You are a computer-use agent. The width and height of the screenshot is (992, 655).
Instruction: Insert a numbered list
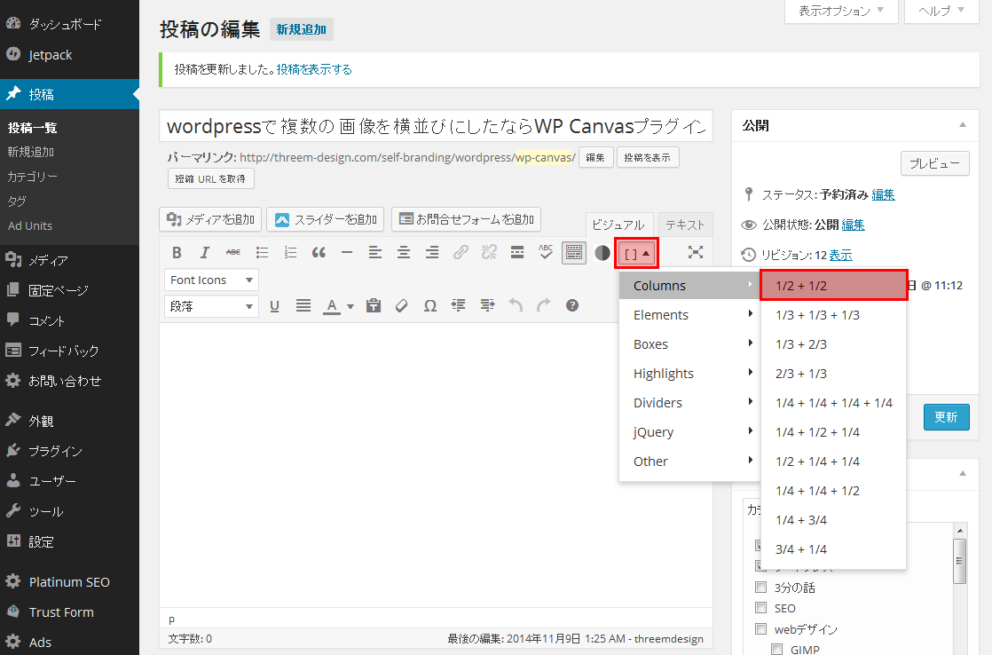(290, 253)
